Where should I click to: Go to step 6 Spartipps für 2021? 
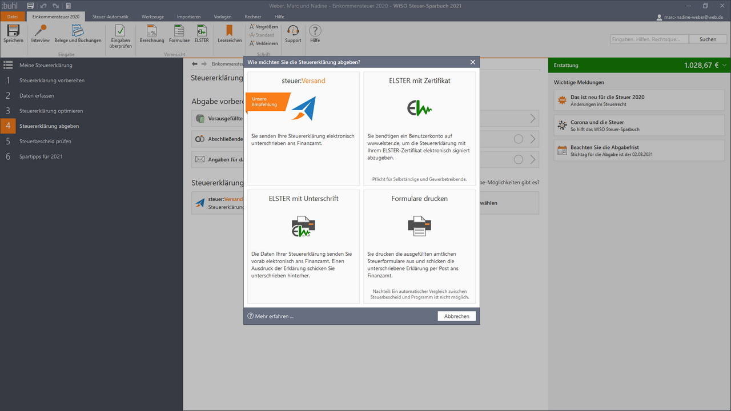pos(91,156)
